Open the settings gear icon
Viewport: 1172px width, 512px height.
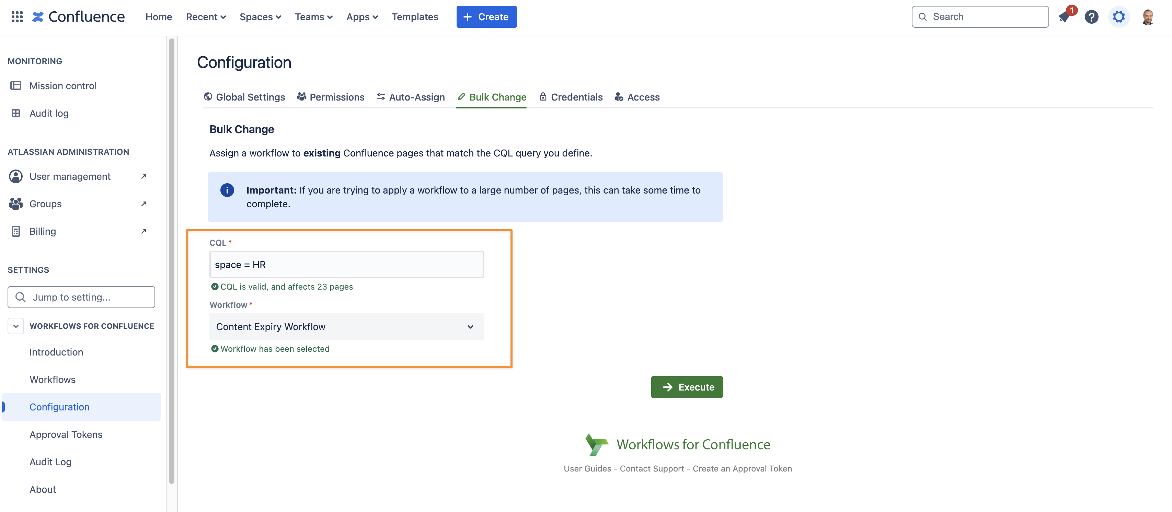(1119, 17)
